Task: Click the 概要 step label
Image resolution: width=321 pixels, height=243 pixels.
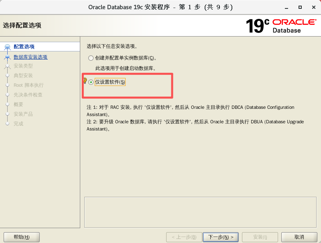Action: click(x=18, y=104)
